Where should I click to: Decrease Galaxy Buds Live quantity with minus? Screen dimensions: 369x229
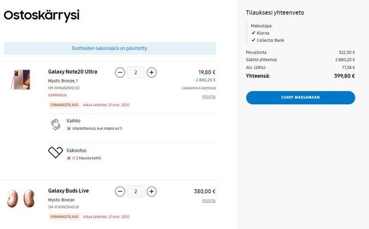coord(120,191)
